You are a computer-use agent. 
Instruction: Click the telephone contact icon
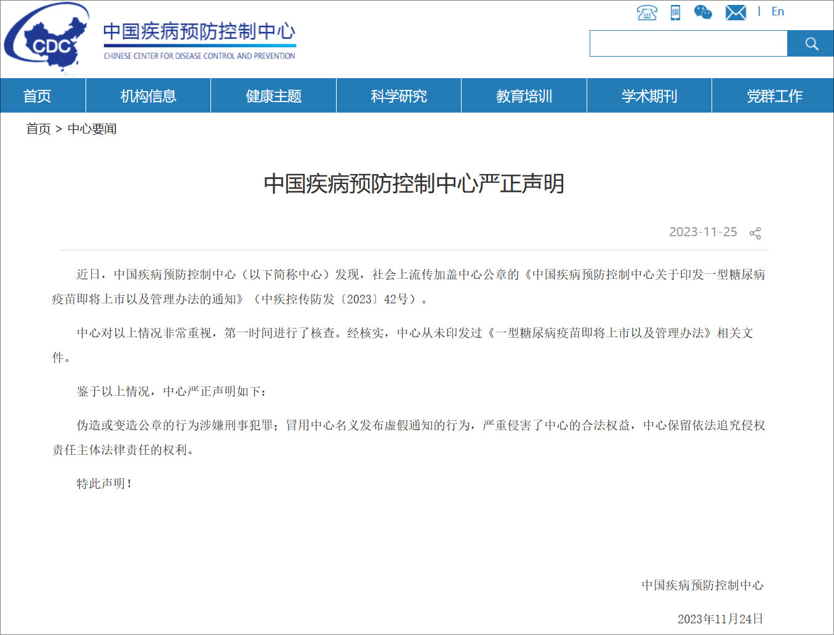(647, 12)
